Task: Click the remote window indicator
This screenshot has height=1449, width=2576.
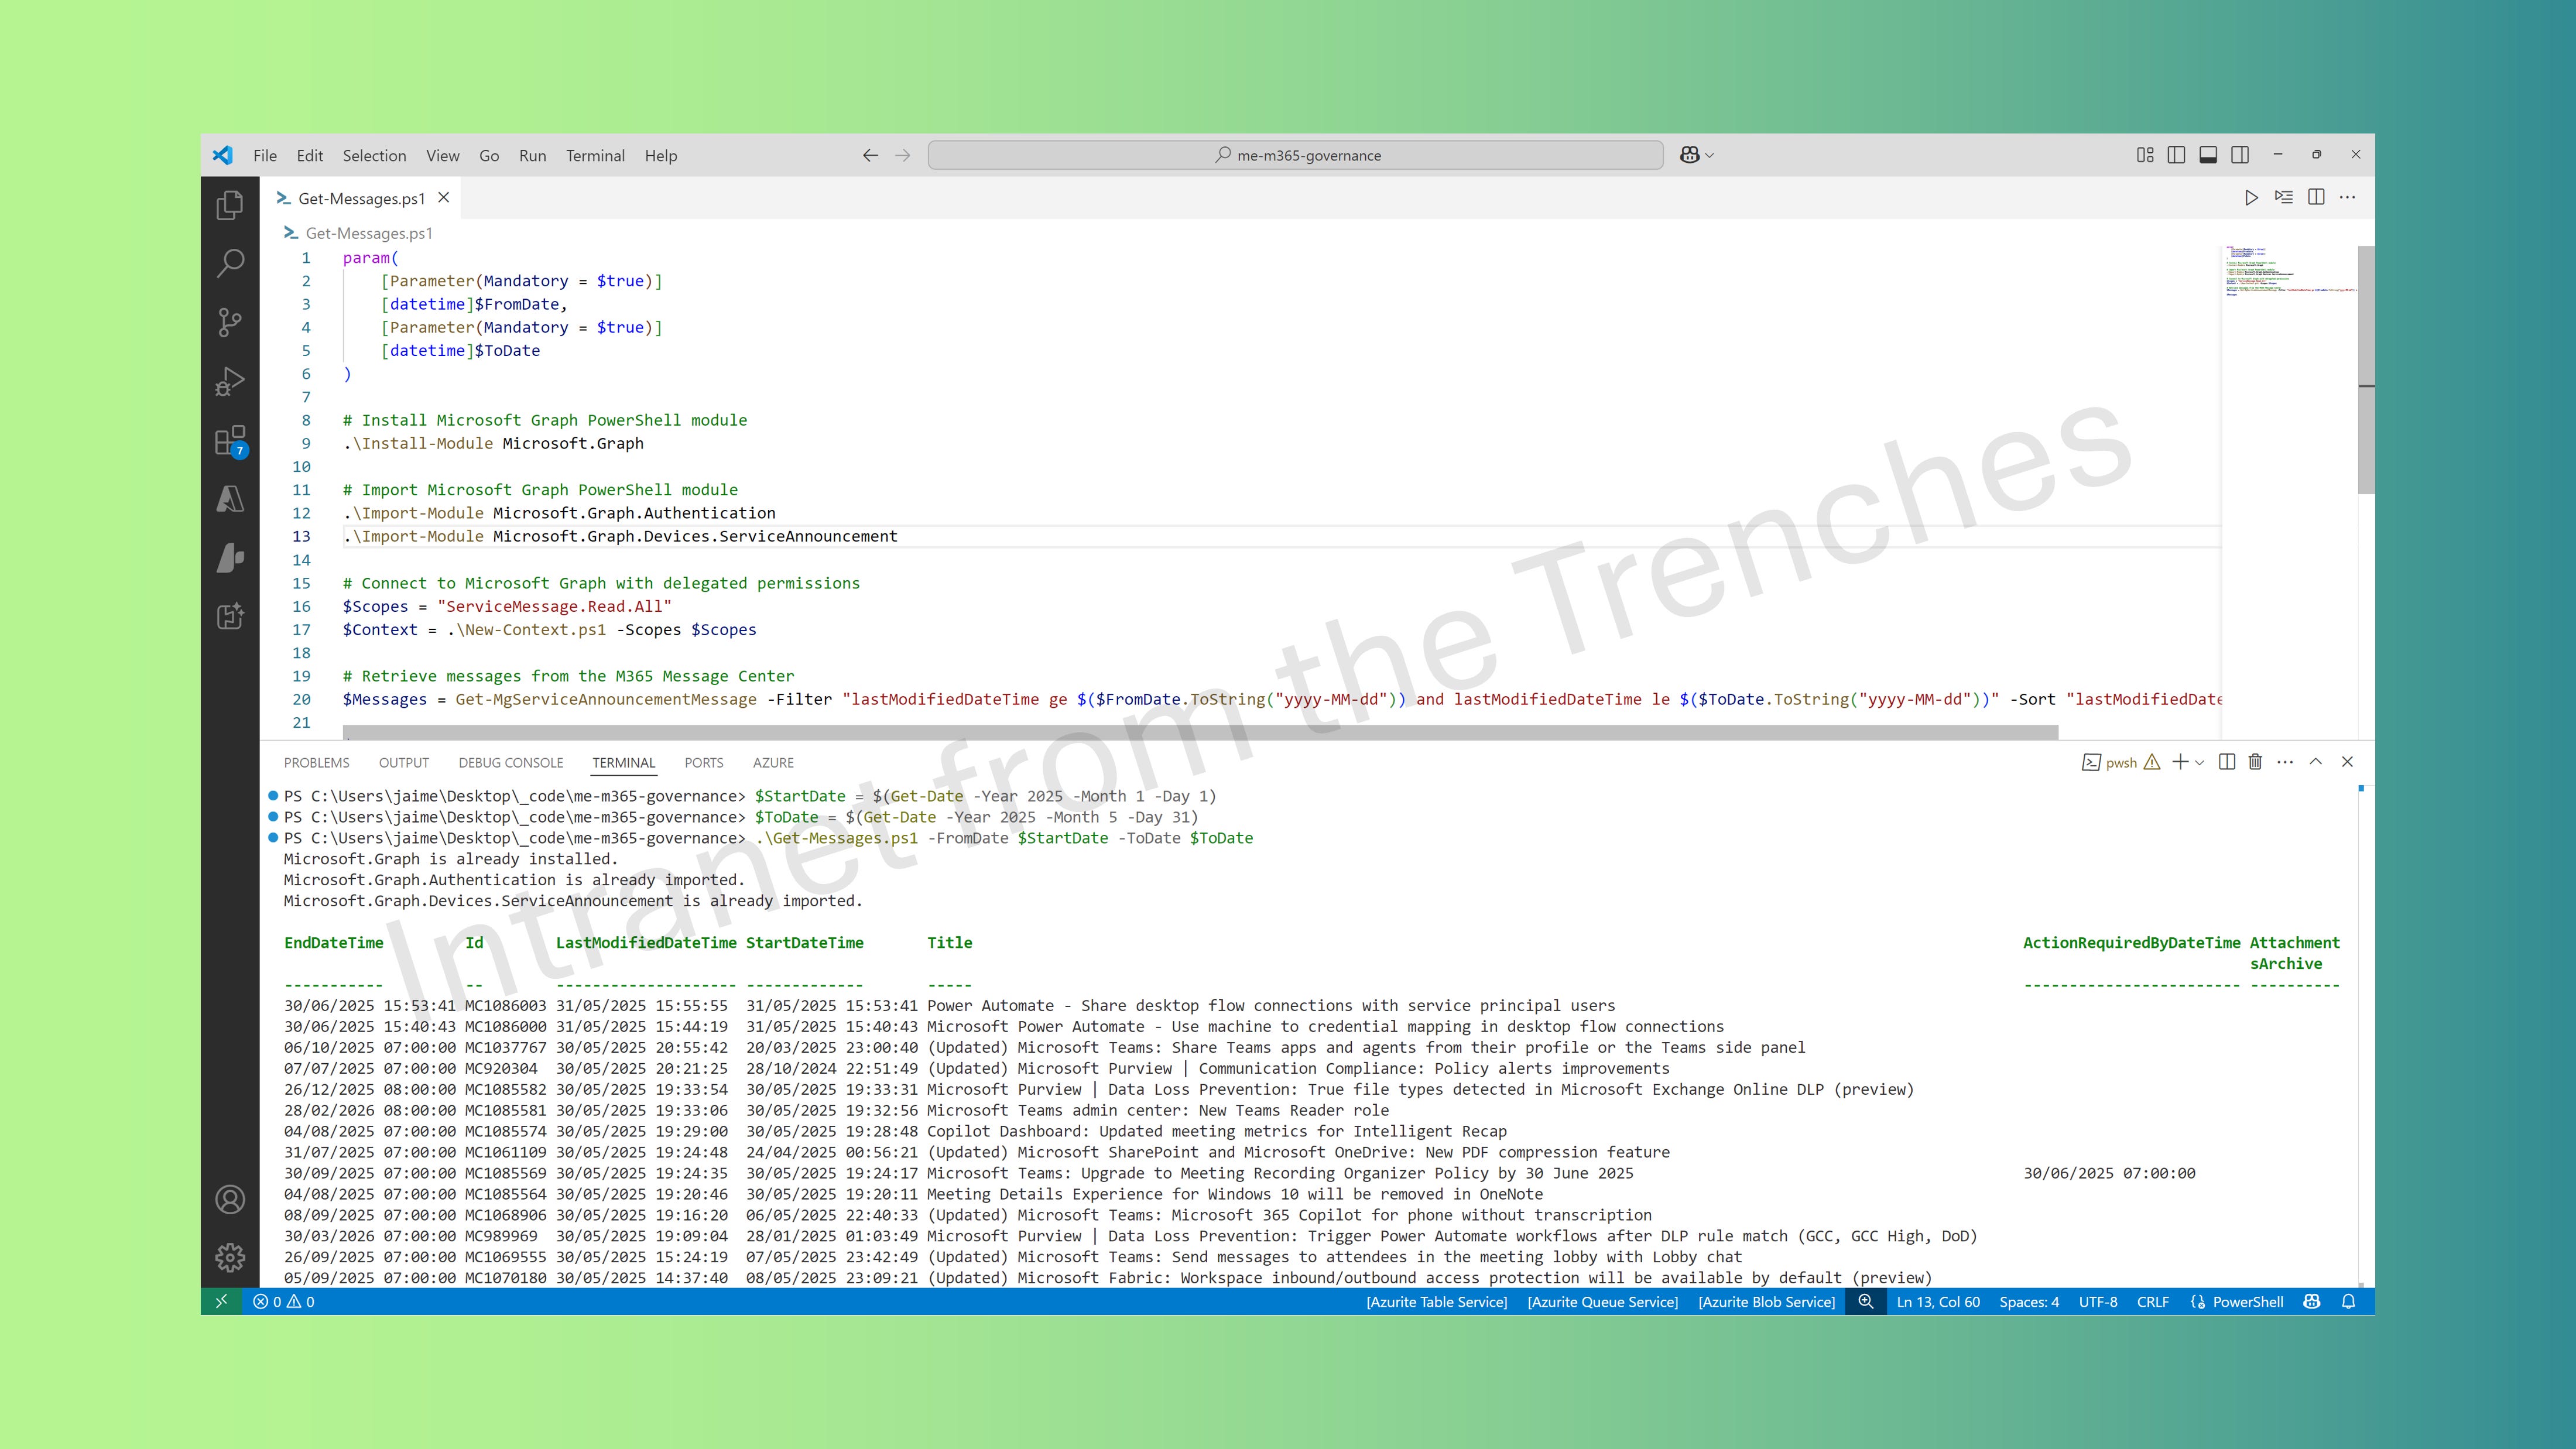Action: [221, 1301]
